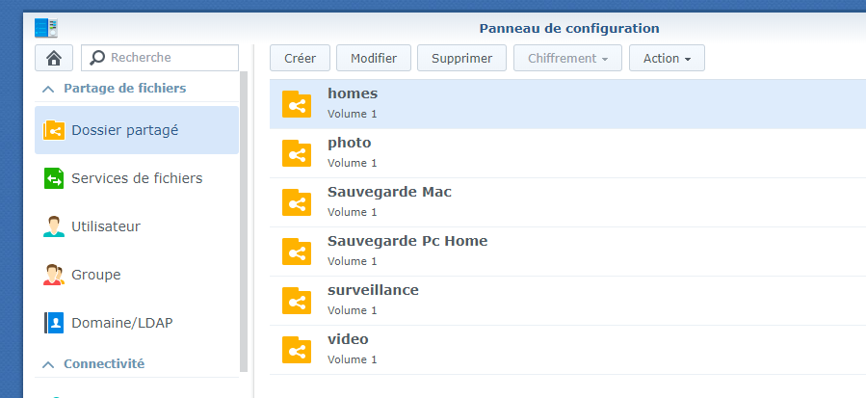The height and width of the screenshot is (398, 866).
Task: Go to Groupe settings
Action: (137, 275)
